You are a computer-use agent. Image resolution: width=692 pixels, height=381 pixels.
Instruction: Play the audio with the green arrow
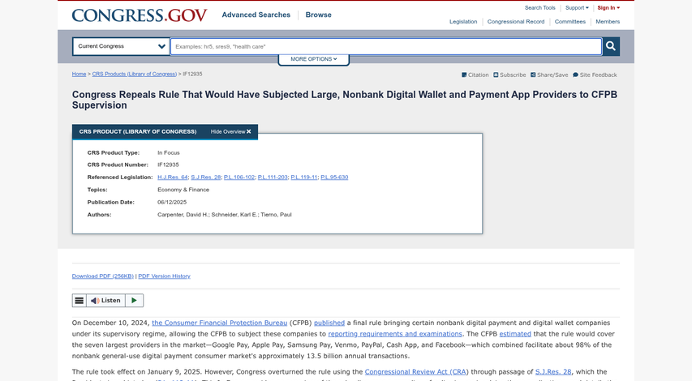[x=134, y=301]
